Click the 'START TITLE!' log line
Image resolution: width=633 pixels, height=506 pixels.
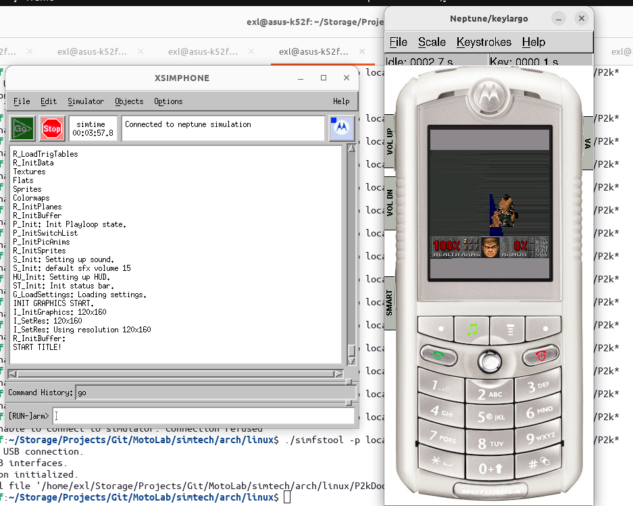pyautogui.click(x=37, y=347)
